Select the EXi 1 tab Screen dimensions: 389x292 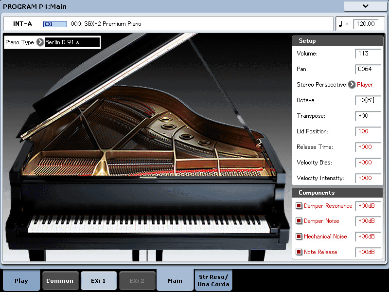click(98, 281)
